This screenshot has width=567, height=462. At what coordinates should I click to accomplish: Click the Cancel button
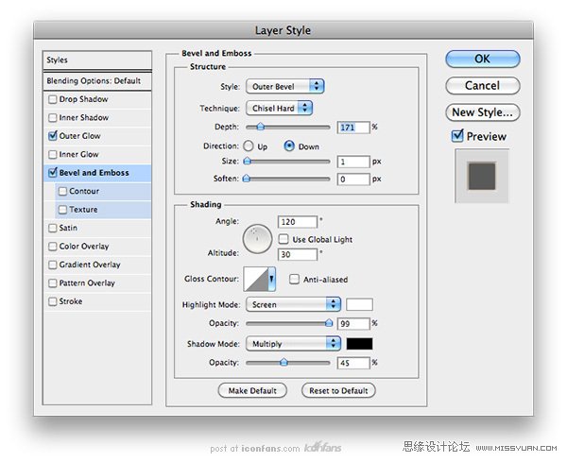[x=483, y=86]
